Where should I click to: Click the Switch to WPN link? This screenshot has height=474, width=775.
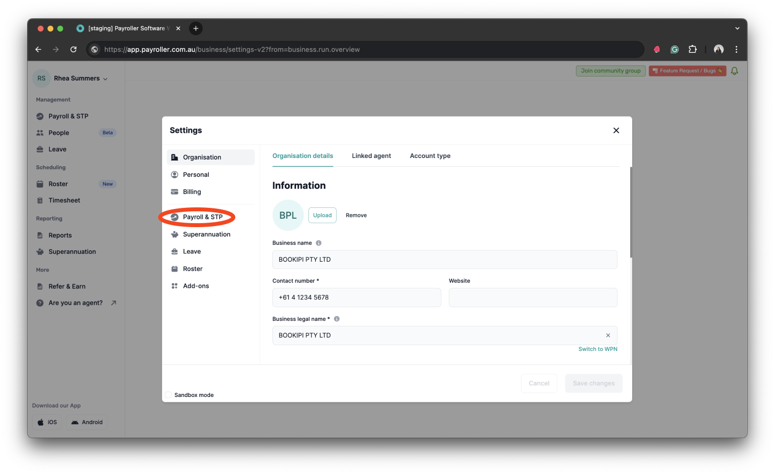coord(598,349)
